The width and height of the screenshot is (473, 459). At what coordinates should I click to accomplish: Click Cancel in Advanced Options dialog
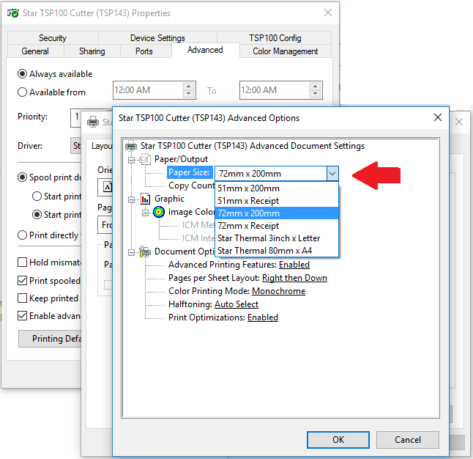408,440
